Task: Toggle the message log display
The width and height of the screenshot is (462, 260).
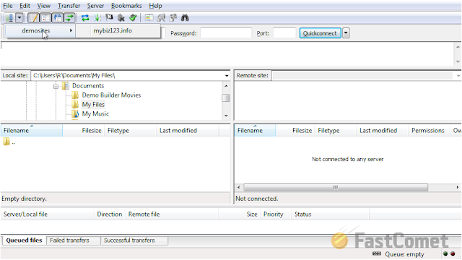Action: point(34,18)
